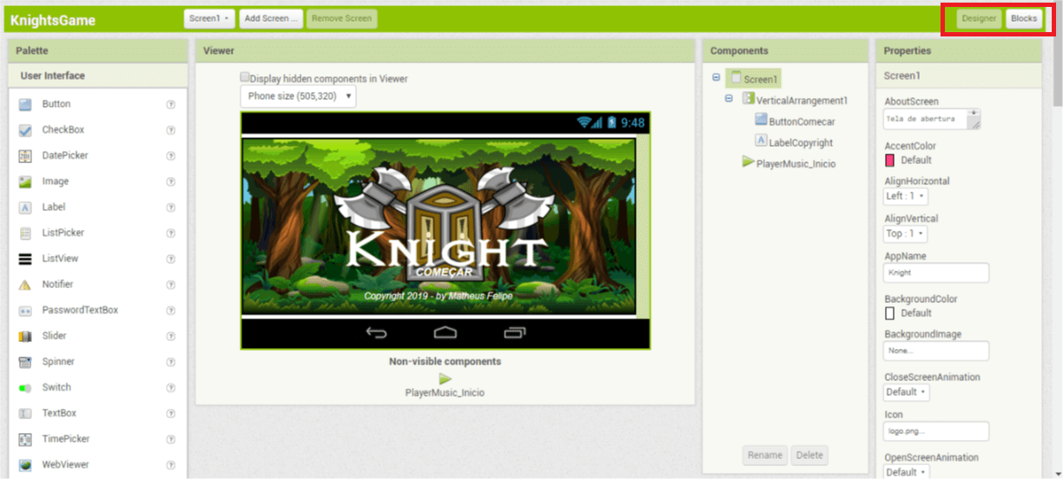
Task: Click the Delete component button
Action: click(x=809, y=456)
